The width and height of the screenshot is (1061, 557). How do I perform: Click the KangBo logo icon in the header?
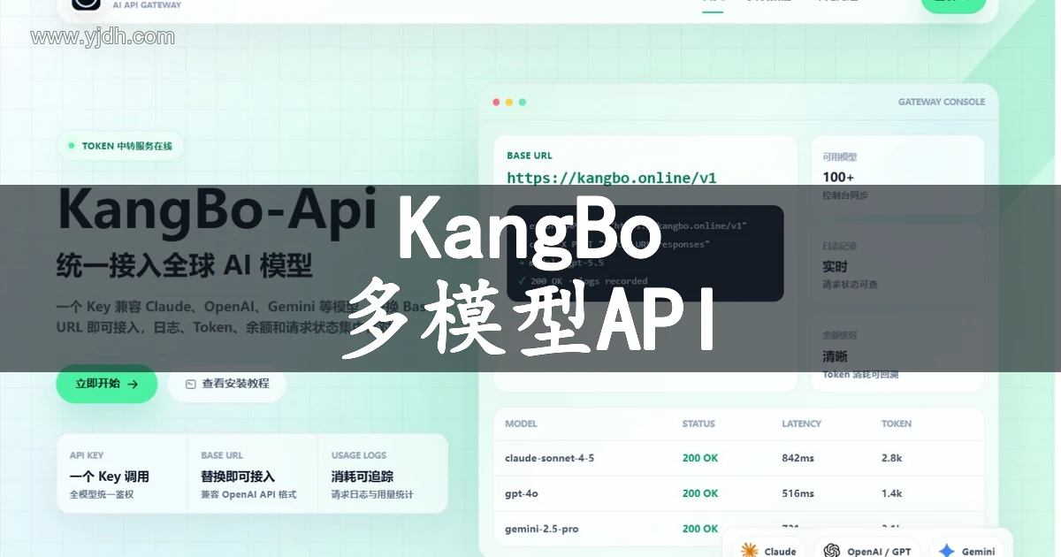pyautogui.click(x=86, y=4)
